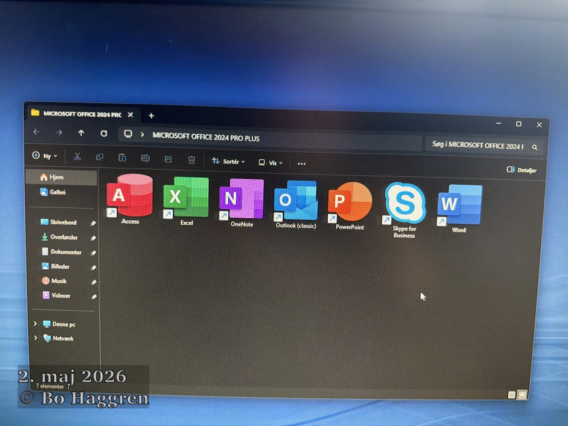Open Billeder in sidebar

(x=56, y=266)
